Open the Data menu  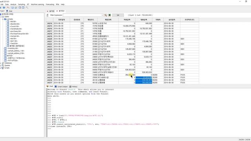tap(7, 4)
